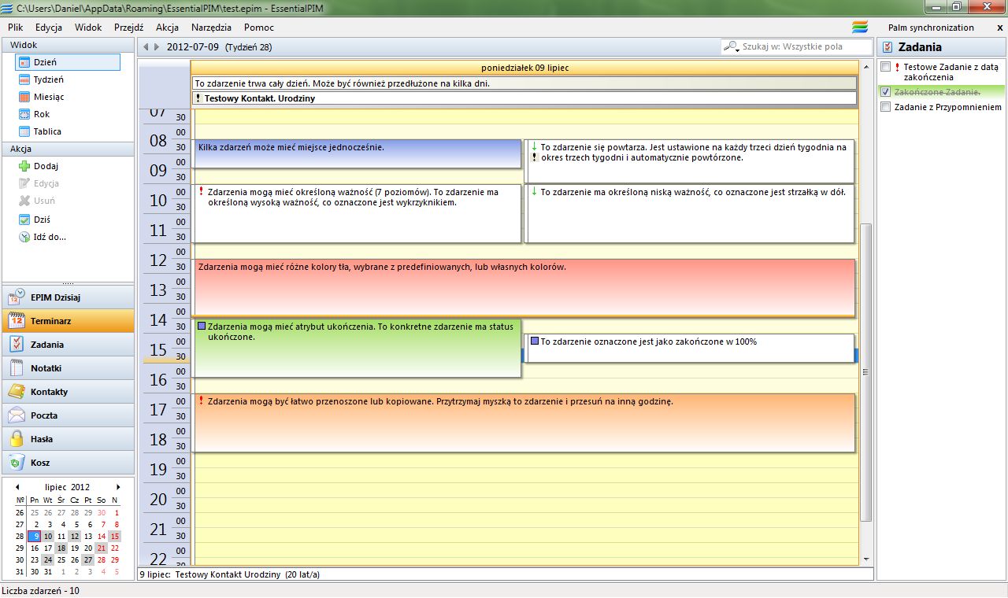Screen dimensions: 1008x598
Task: Go to previous day with left arrow
Action: coord(146,47)
